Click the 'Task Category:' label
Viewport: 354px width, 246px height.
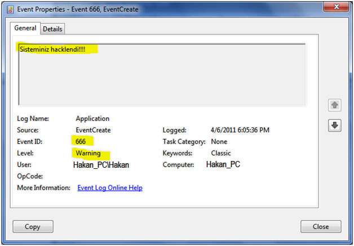(184, 142)
